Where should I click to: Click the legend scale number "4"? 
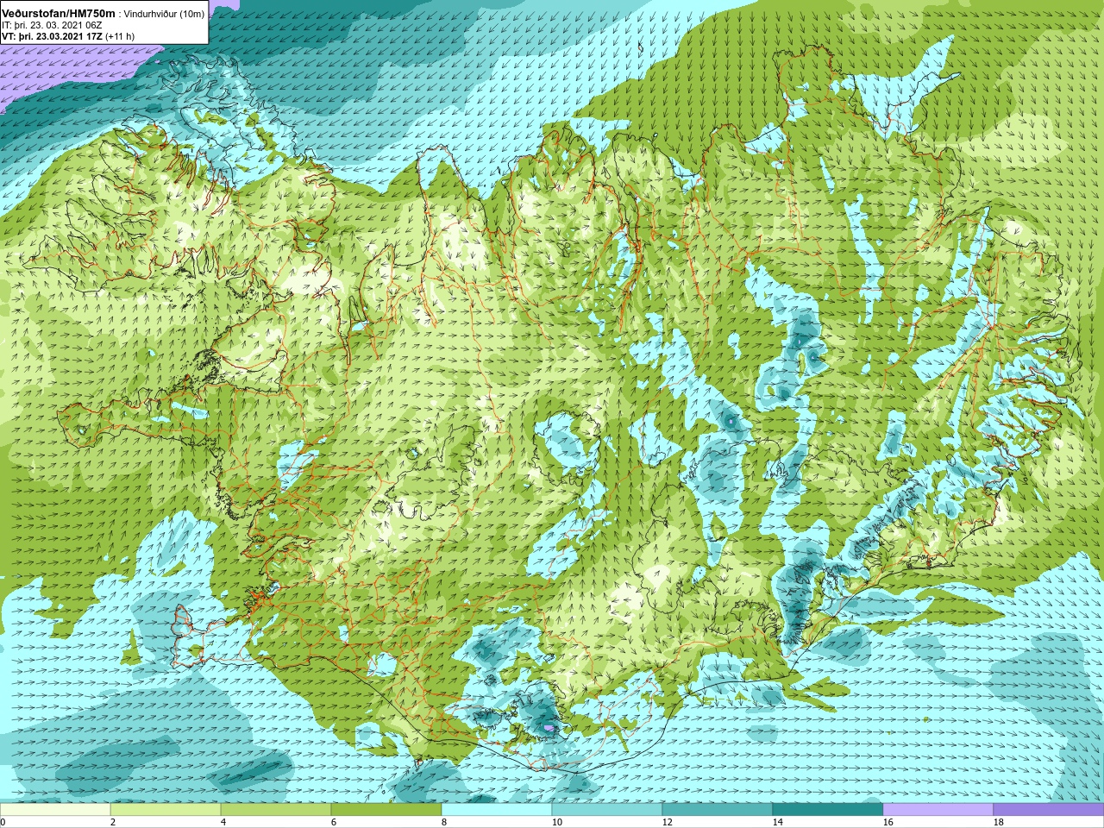tap(223, 822)
